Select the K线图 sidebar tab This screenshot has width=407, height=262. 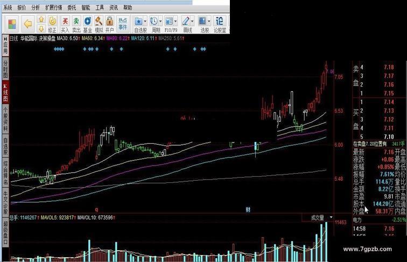click(x=5, y=93)
